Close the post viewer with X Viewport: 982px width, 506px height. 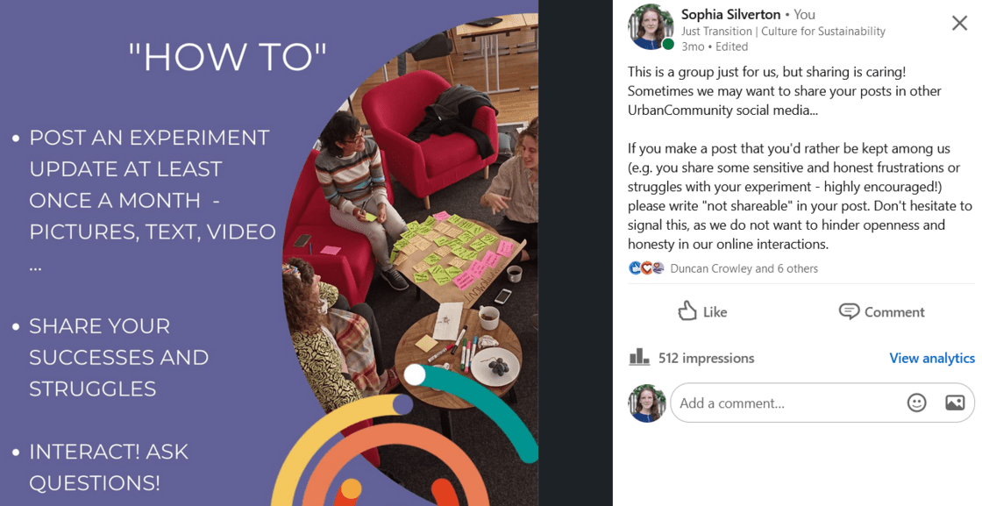(959, 23)
